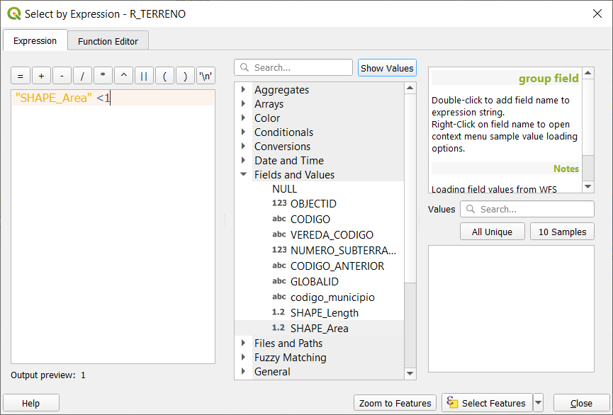
Task: Insert the multiplication asterisk operator
Action: pyautogui.click(x=103, y=76)
